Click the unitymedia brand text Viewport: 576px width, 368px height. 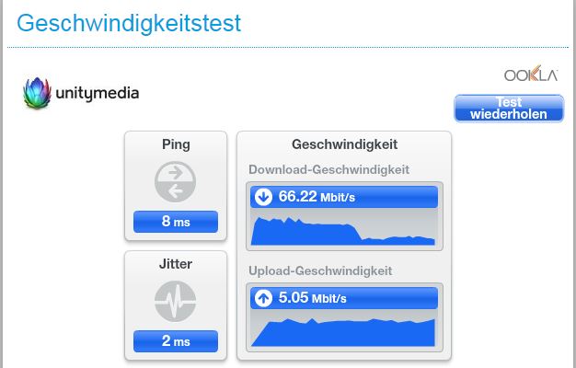(98, 93)
